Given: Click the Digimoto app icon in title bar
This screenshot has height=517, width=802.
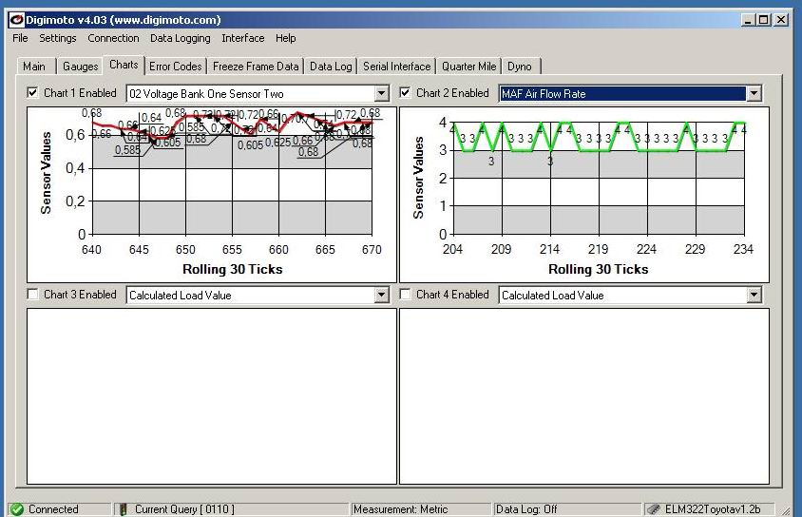Looking at the screenshot, I should 16,19.
